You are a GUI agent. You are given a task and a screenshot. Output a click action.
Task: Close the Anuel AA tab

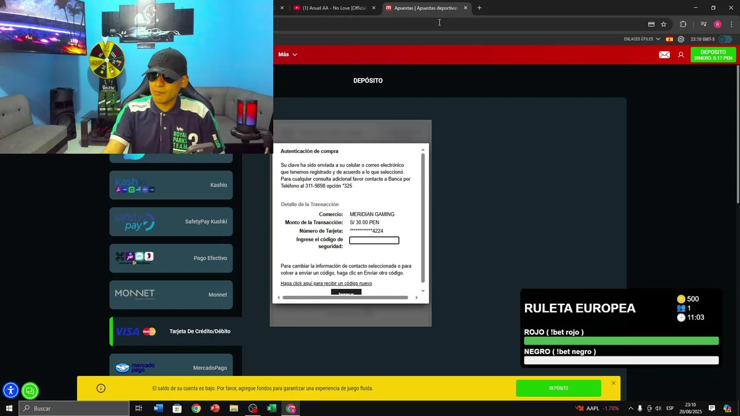point(373,8)
